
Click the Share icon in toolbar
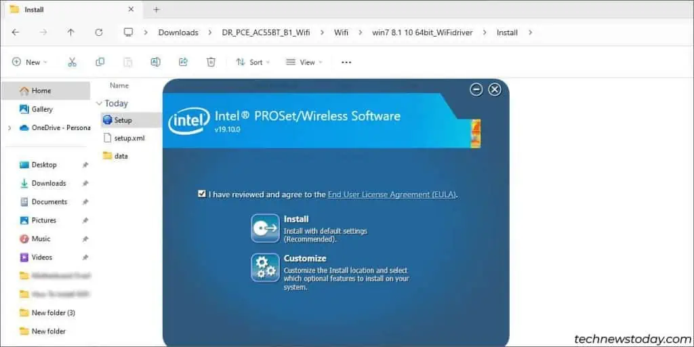183,62
